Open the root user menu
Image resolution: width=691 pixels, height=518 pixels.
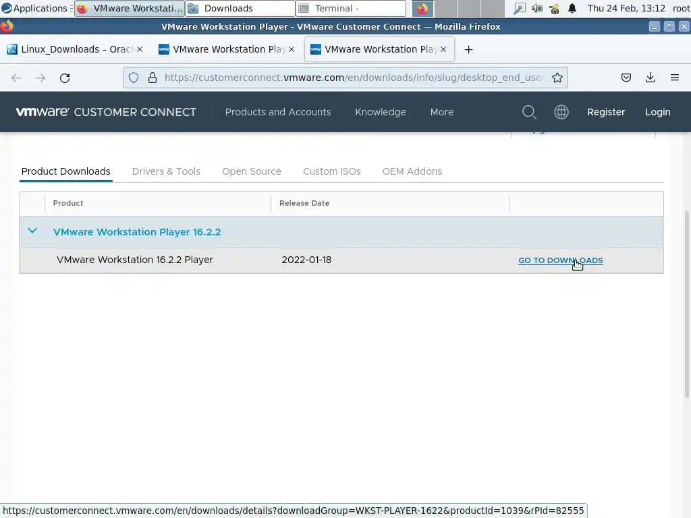click(x=681, y=8)
